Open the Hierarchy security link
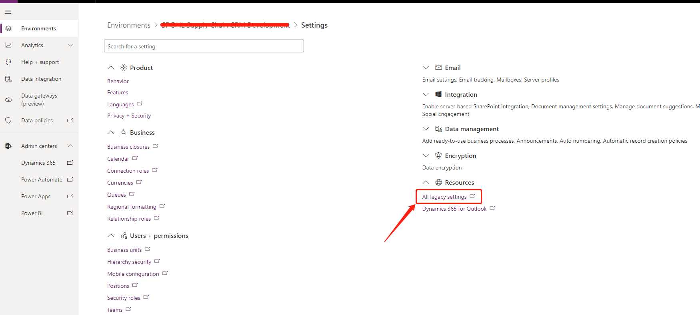Viewport: 700px width, 315px height. pos(129,262)
